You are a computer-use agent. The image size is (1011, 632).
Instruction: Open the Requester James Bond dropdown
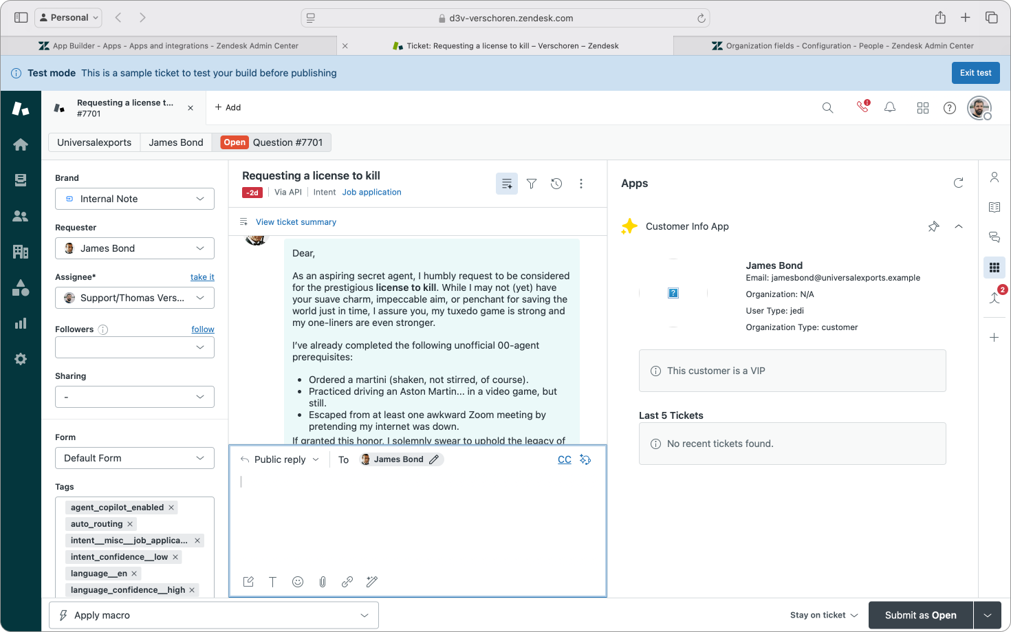[135, 248]
